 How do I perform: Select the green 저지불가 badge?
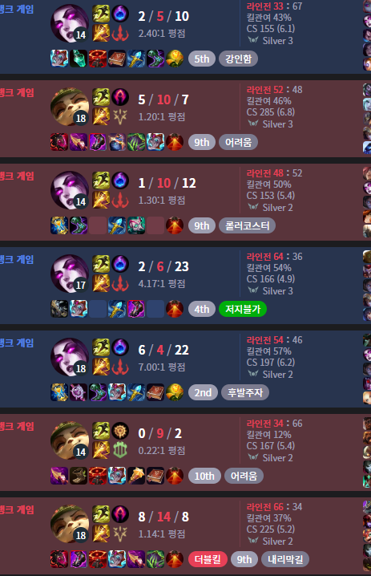(243, 309)
